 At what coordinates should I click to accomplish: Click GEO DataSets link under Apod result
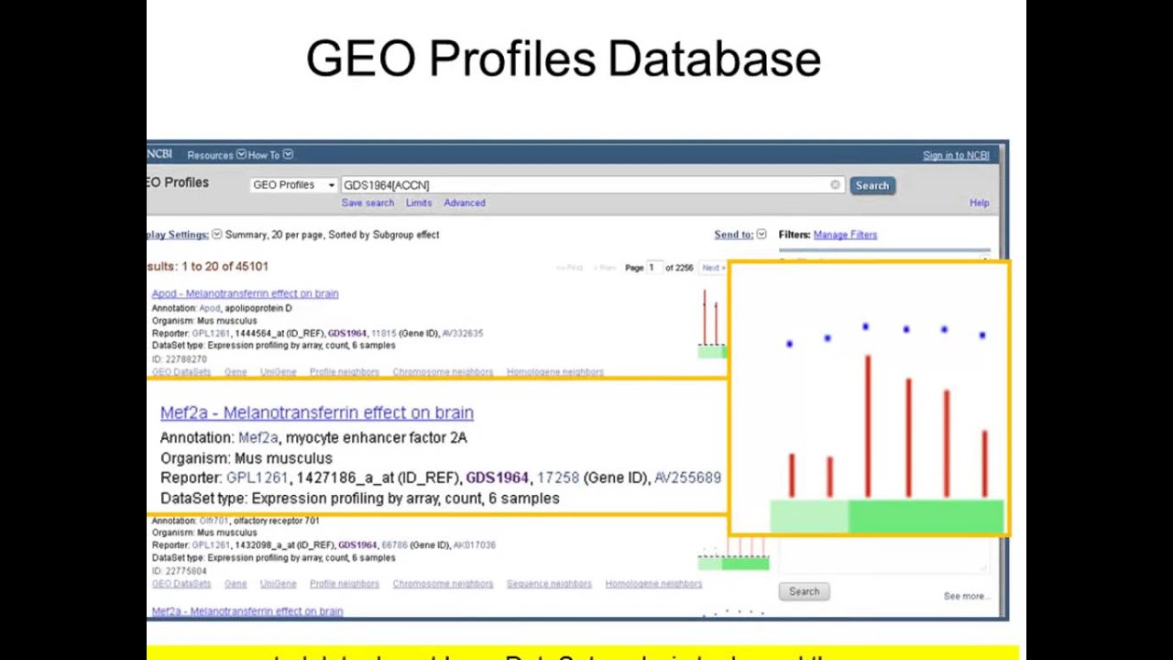(181, 372)
